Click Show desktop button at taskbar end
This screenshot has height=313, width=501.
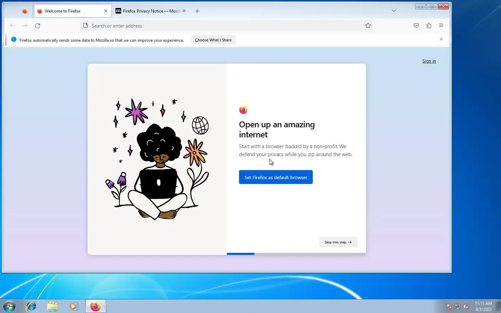tap(498, 306)
